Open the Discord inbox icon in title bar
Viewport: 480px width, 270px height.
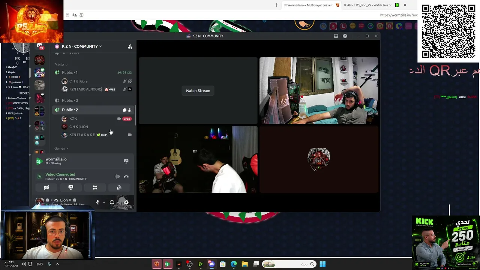[x=336, y=36]
